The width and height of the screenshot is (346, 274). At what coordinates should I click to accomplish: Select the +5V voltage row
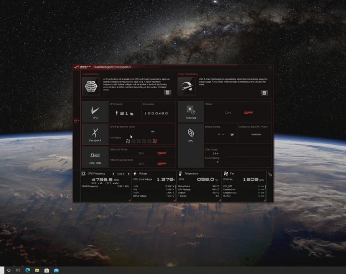pos(154,190)
